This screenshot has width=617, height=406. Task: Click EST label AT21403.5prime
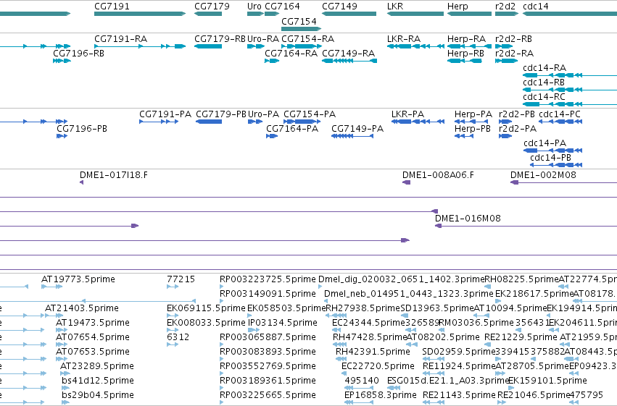point(82,308)
